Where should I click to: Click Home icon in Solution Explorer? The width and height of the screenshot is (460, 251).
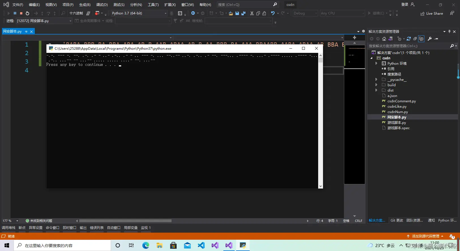(x=384, y=39)
